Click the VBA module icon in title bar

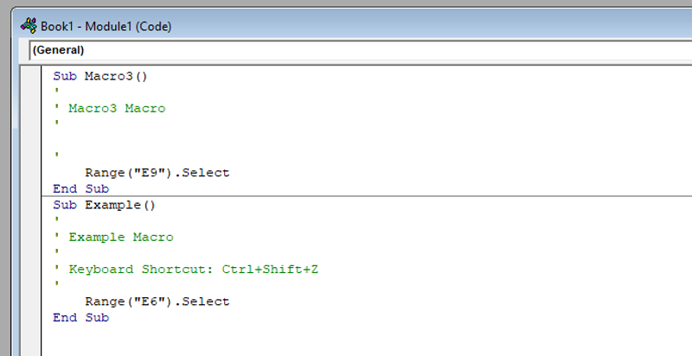28,26
